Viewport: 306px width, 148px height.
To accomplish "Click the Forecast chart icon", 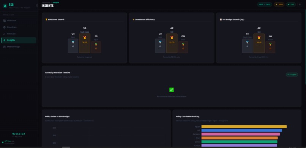I will (4, 33).
